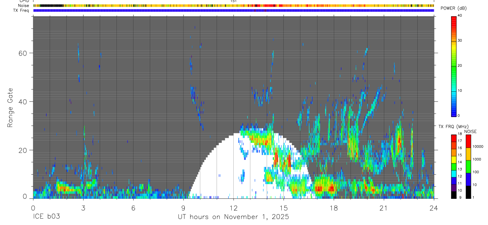Click the 6 tick on UT hours axis
488x225 pixels.
(x=133, y=208)
